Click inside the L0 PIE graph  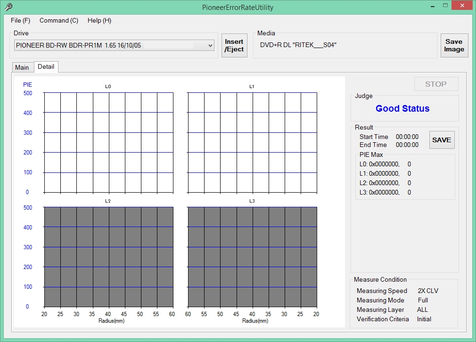tap(108, 142)
